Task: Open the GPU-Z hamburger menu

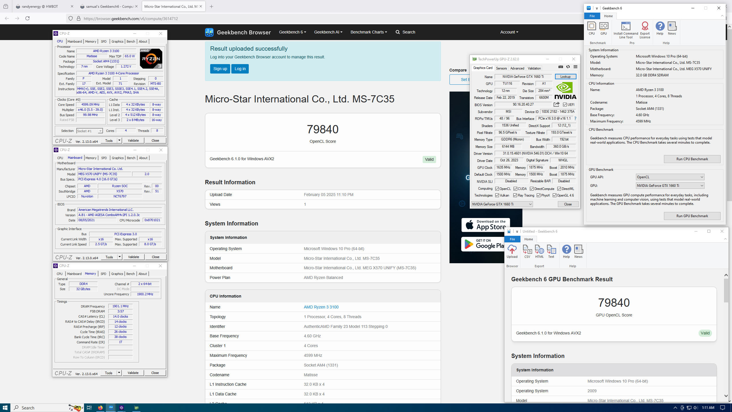Action: point(575,67)
